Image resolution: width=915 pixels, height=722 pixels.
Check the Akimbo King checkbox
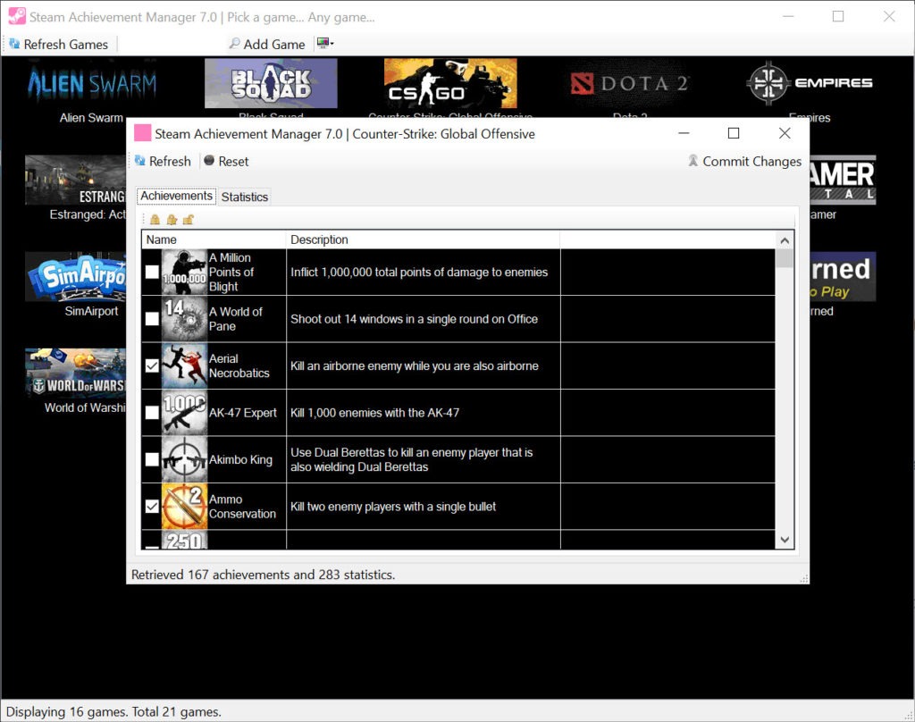(x=152, y=459)
